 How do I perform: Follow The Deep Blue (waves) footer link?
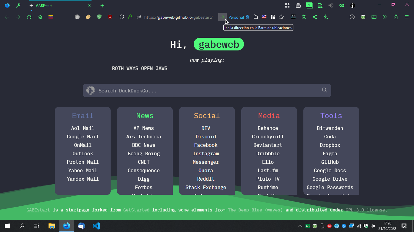255,210
